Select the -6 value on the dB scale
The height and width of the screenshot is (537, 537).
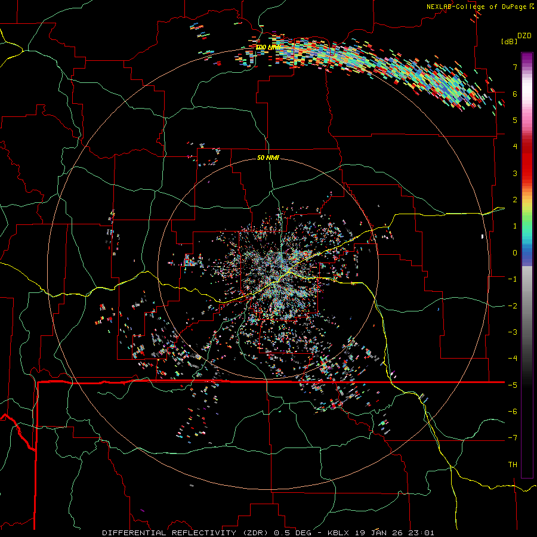point(513,412)
